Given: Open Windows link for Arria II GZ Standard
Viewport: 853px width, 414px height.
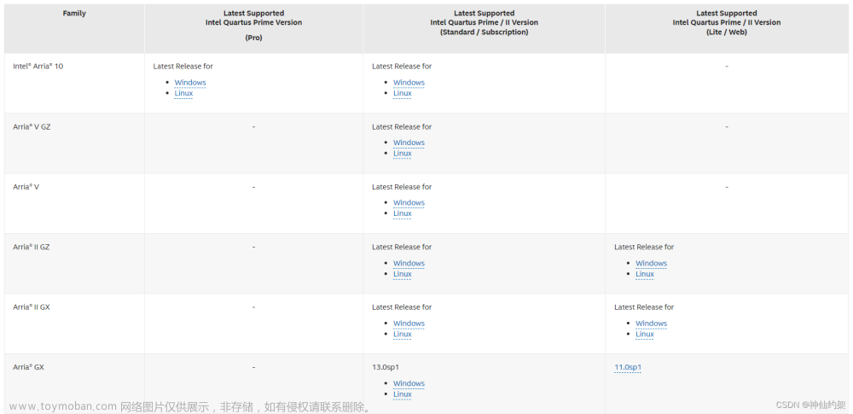Looking at the screenshot, I should click(409, 263).
